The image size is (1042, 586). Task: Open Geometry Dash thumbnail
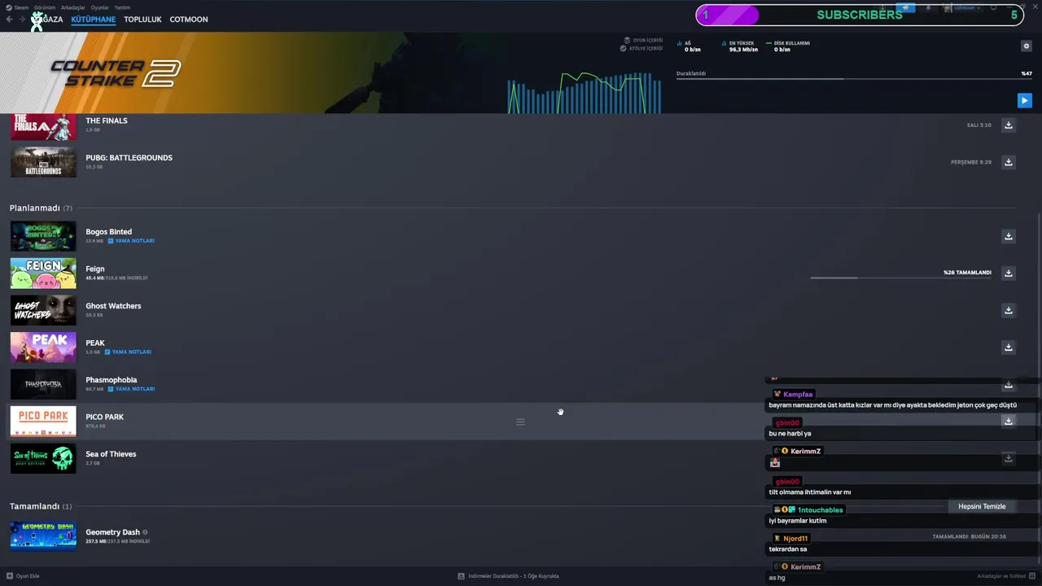click(43, 536)
